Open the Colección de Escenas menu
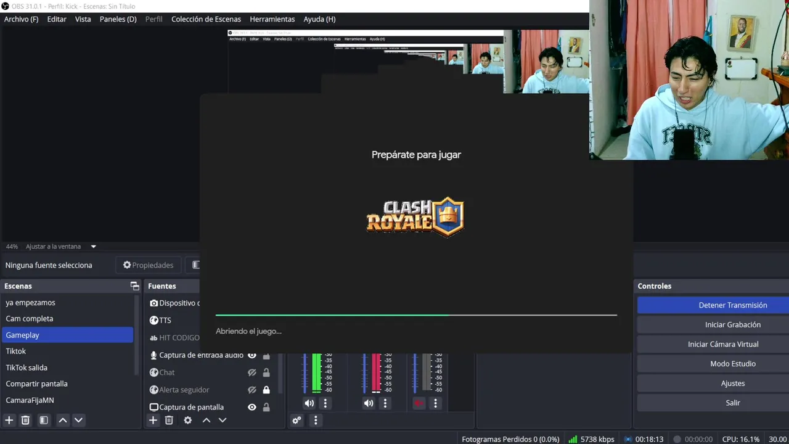 point(206,19)
